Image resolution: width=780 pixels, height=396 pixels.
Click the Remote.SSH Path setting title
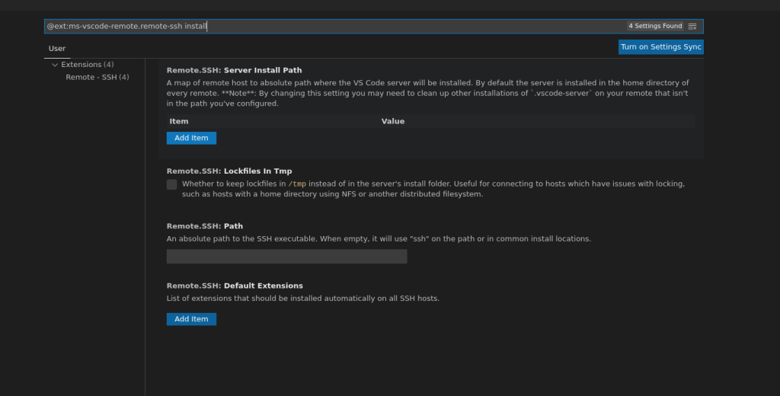[205, 226]
